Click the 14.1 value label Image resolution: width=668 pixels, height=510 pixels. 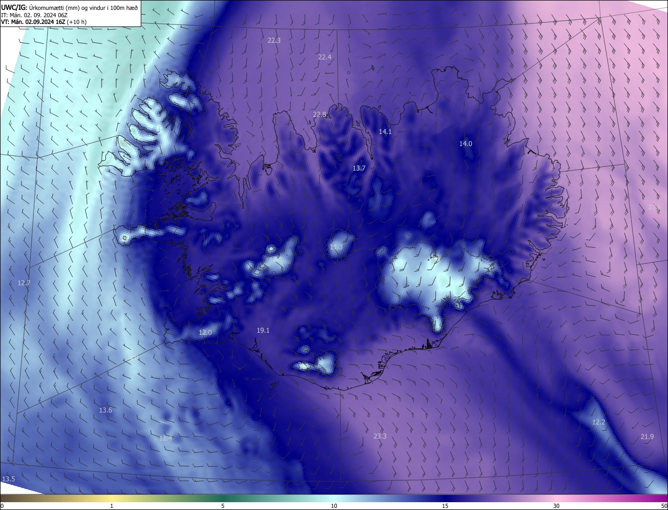point(385,132)
